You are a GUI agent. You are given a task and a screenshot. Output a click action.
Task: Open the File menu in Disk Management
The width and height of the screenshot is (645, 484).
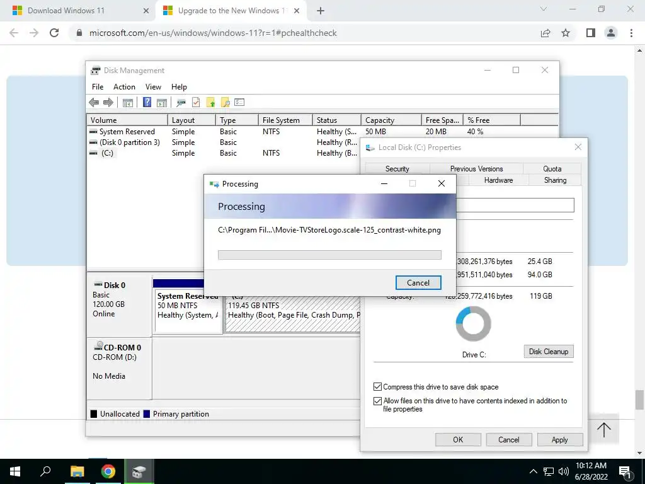pyautogui.click(x=98, y=87)
